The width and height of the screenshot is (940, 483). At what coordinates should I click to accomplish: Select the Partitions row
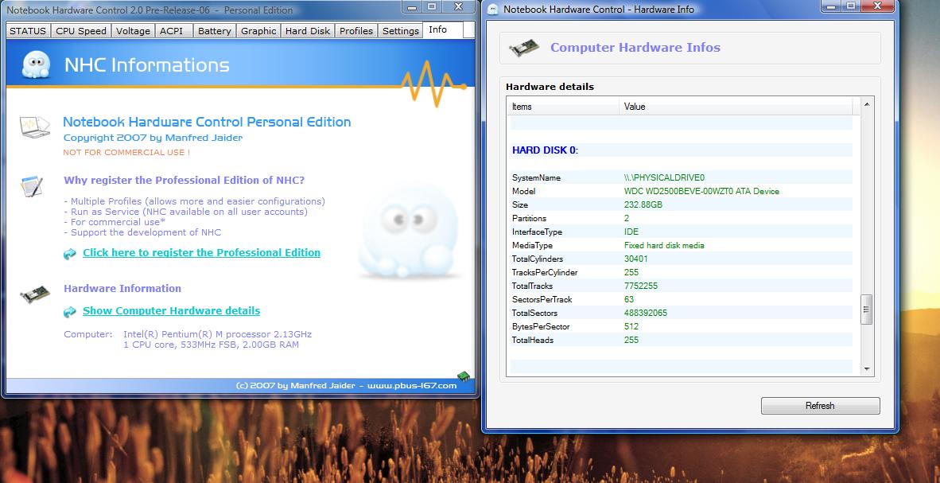pos(682,218)
